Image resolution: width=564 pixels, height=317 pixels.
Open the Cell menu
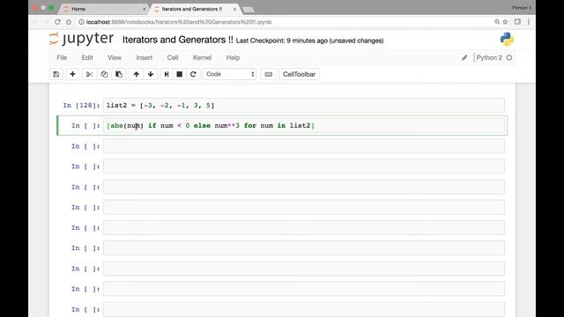pyautogui.click(x=173, y=57)
